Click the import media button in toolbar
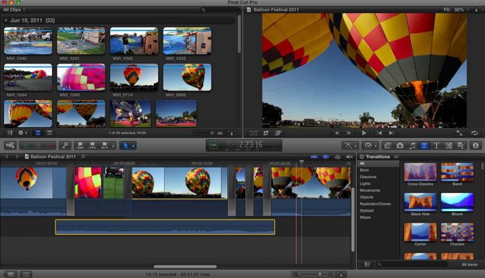 tap(10, 145)
